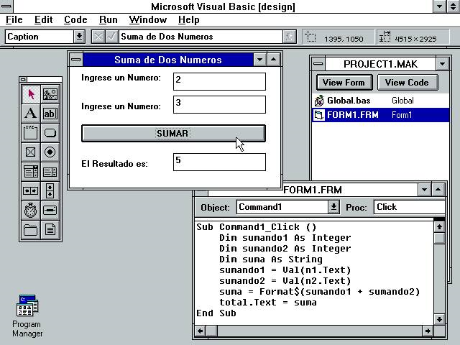Click the code window vertical scrollbar down arrow

pyautogui.click(x=439, y=319)
